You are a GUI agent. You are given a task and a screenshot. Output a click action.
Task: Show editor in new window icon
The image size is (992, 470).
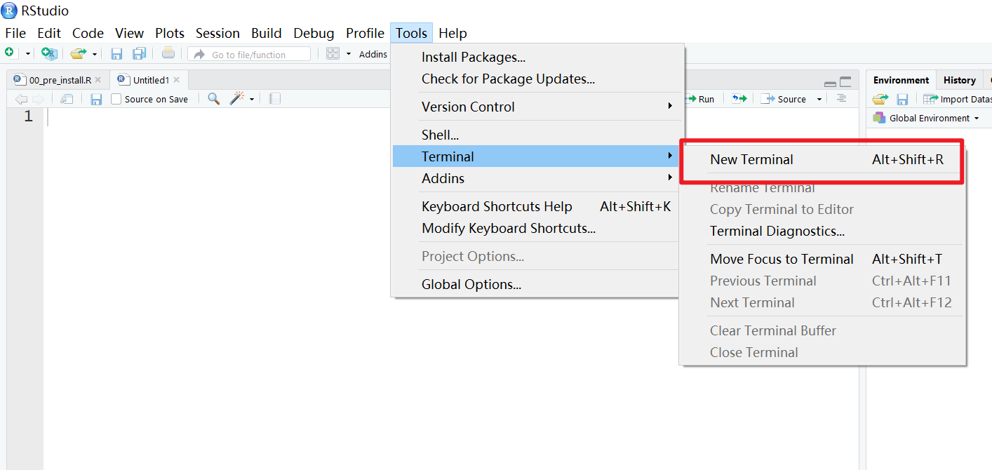(67, 99)
